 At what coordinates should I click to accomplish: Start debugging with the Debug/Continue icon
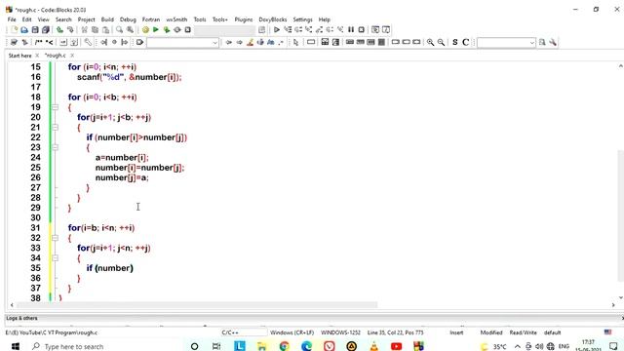[x=277, y=30]
